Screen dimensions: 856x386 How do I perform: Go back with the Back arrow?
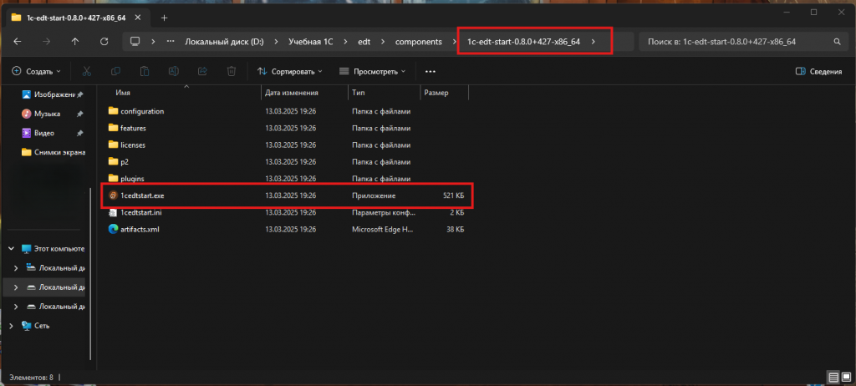[x=18, y=42]
